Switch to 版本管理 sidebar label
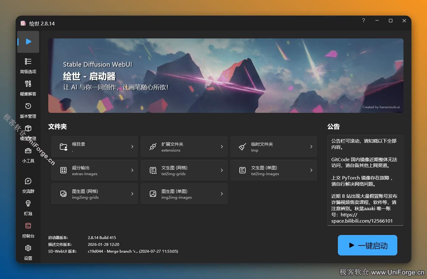 [28, 116]
